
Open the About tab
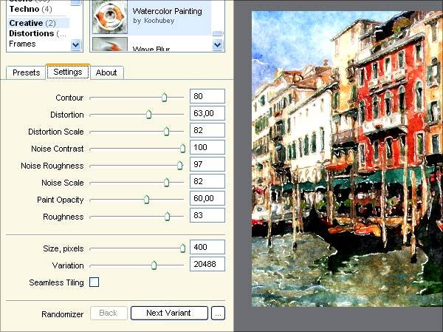click(106, 72)
